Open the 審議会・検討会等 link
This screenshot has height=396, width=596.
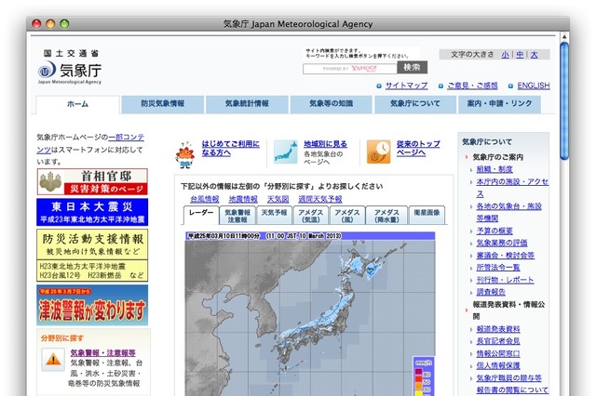click(506, 256)
